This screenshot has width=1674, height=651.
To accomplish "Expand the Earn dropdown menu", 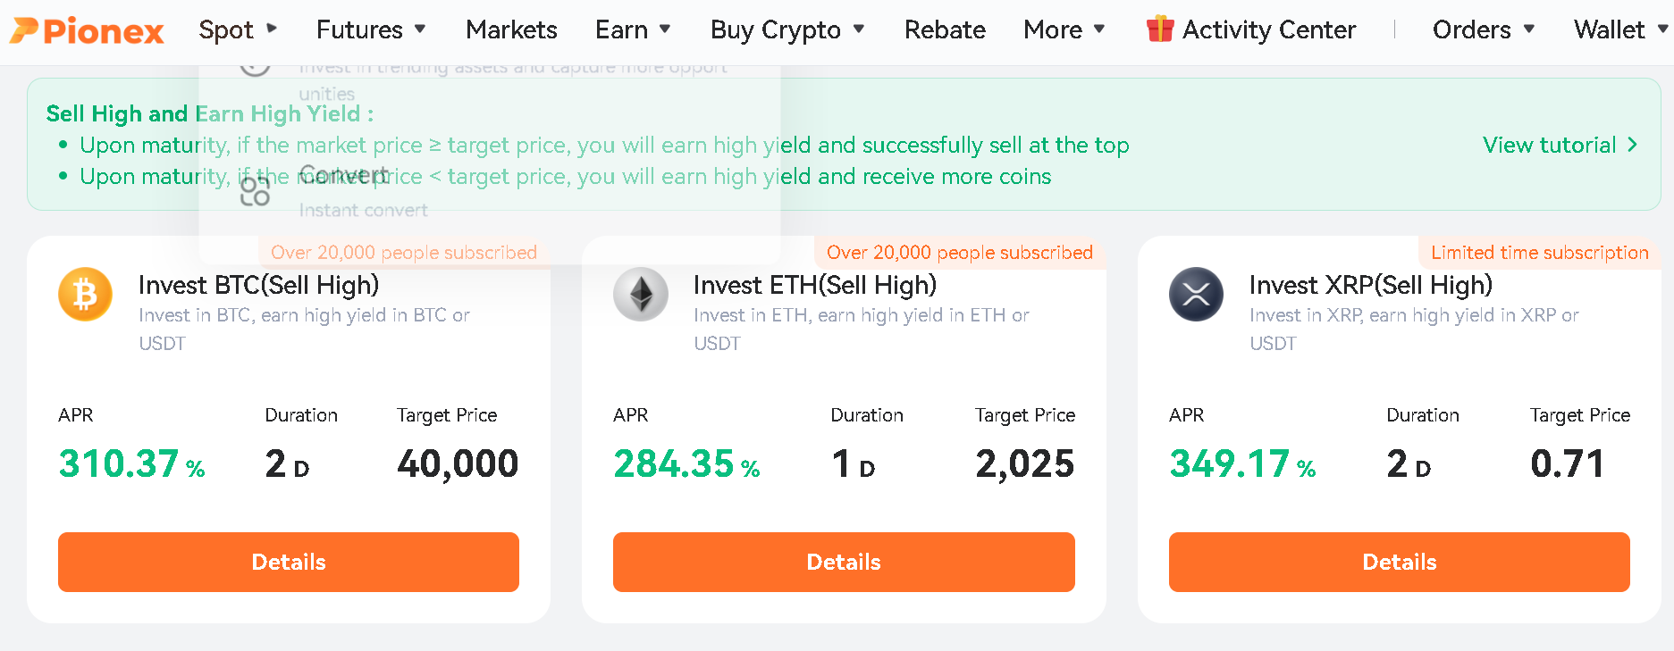I will point(633,29).
